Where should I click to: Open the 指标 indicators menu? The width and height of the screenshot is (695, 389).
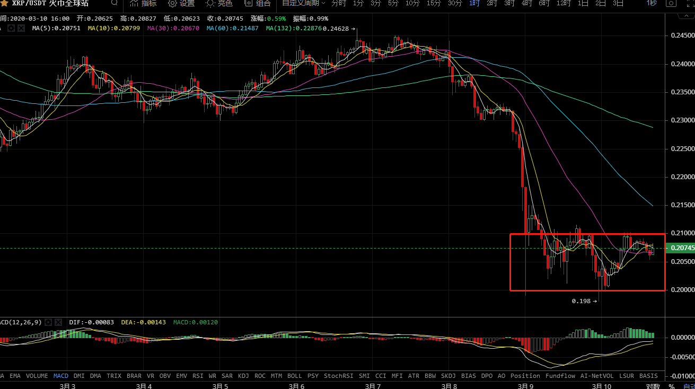click(143, 3)
